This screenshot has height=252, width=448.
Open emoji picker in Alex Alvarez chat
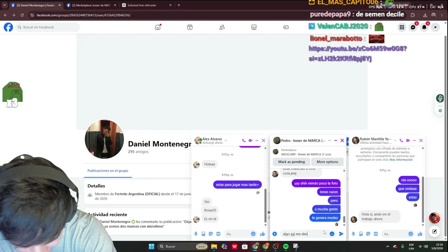tap(253, 234)
